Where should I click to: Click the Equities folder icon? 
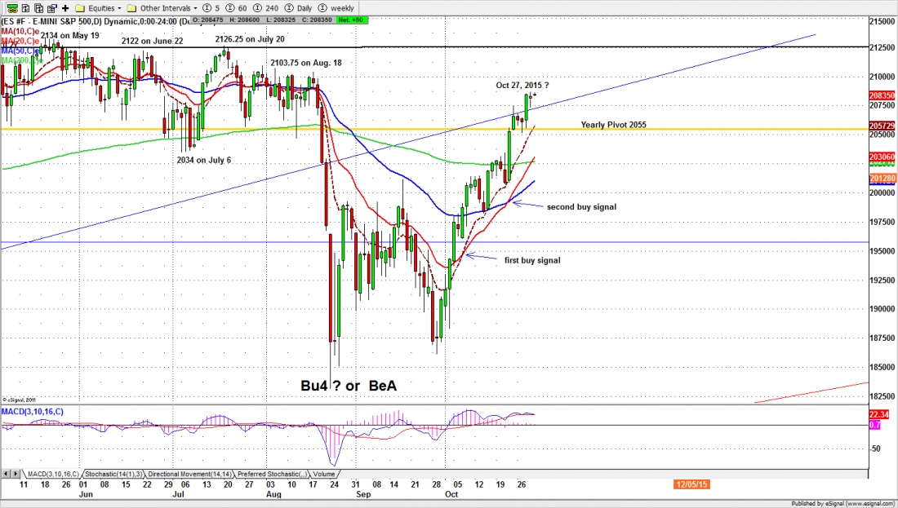79,7
